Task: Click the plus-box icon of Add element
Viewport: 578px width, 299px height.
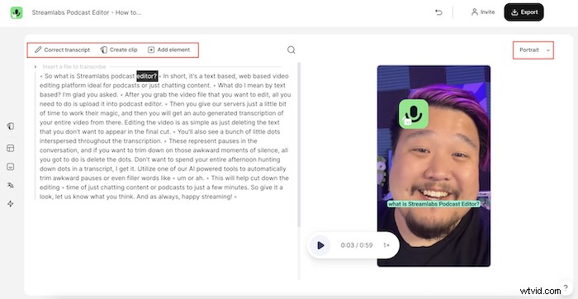Action: (151, 50)
